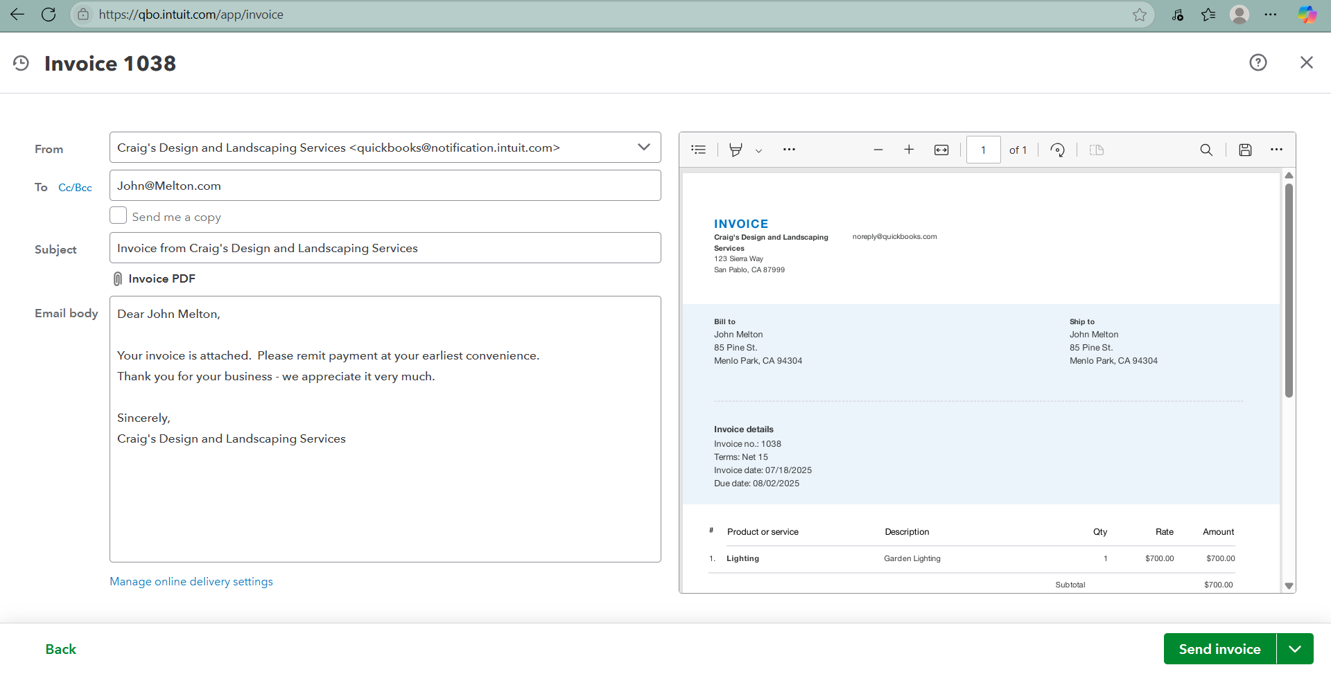Open PDF viewer more options menu
The image size is (1331, 674).
point(1276,150)
